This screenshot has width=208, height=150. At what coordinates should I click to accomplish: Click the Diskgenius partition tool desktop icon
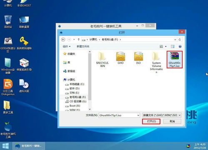click(x=8, y=87)
